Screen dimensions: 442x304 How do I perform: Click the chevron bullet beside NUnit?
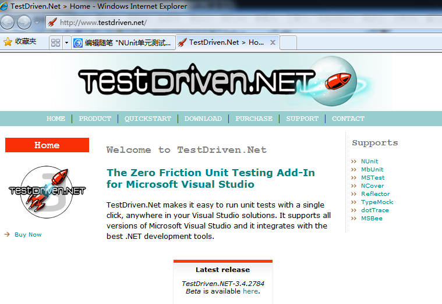coord(353,161)
